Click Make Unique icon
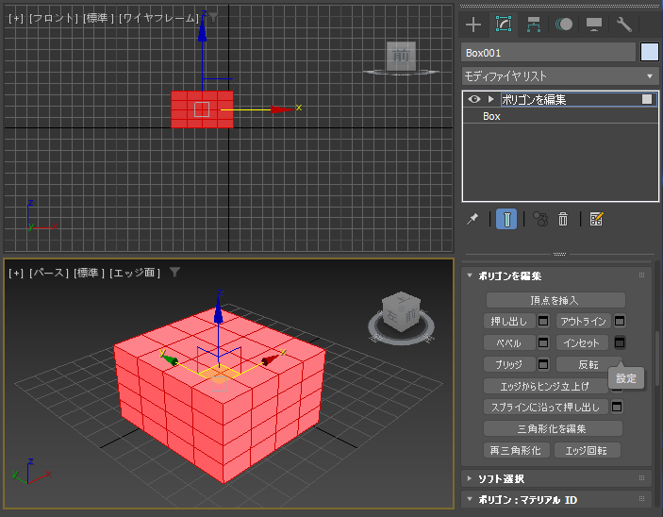663x517 pixels. click(540, 219)
